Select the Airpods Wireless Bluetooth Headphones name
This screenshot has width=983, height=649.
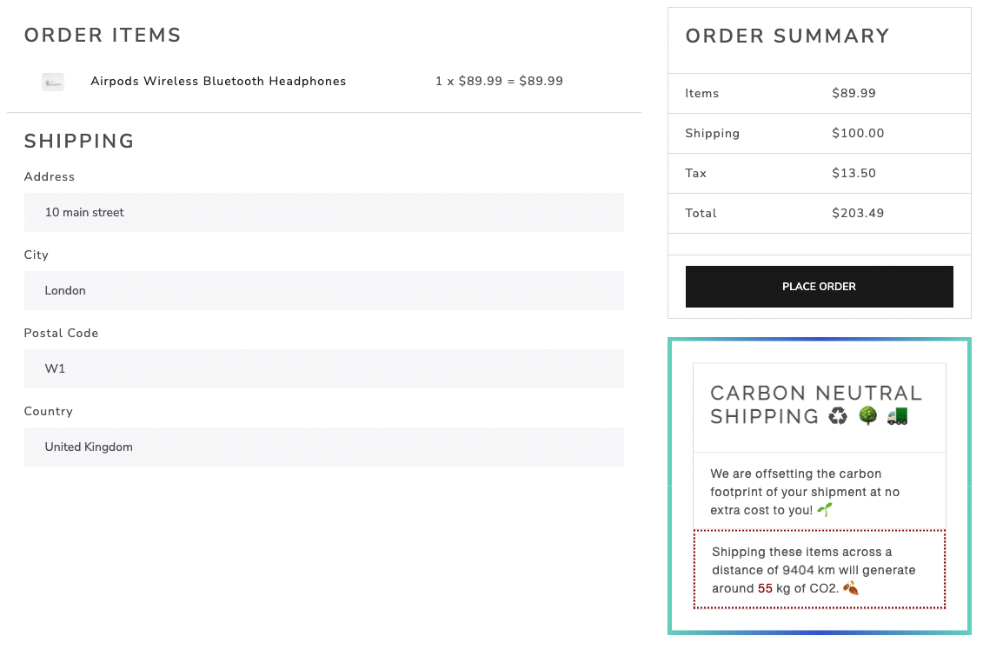tap(217, 81)
